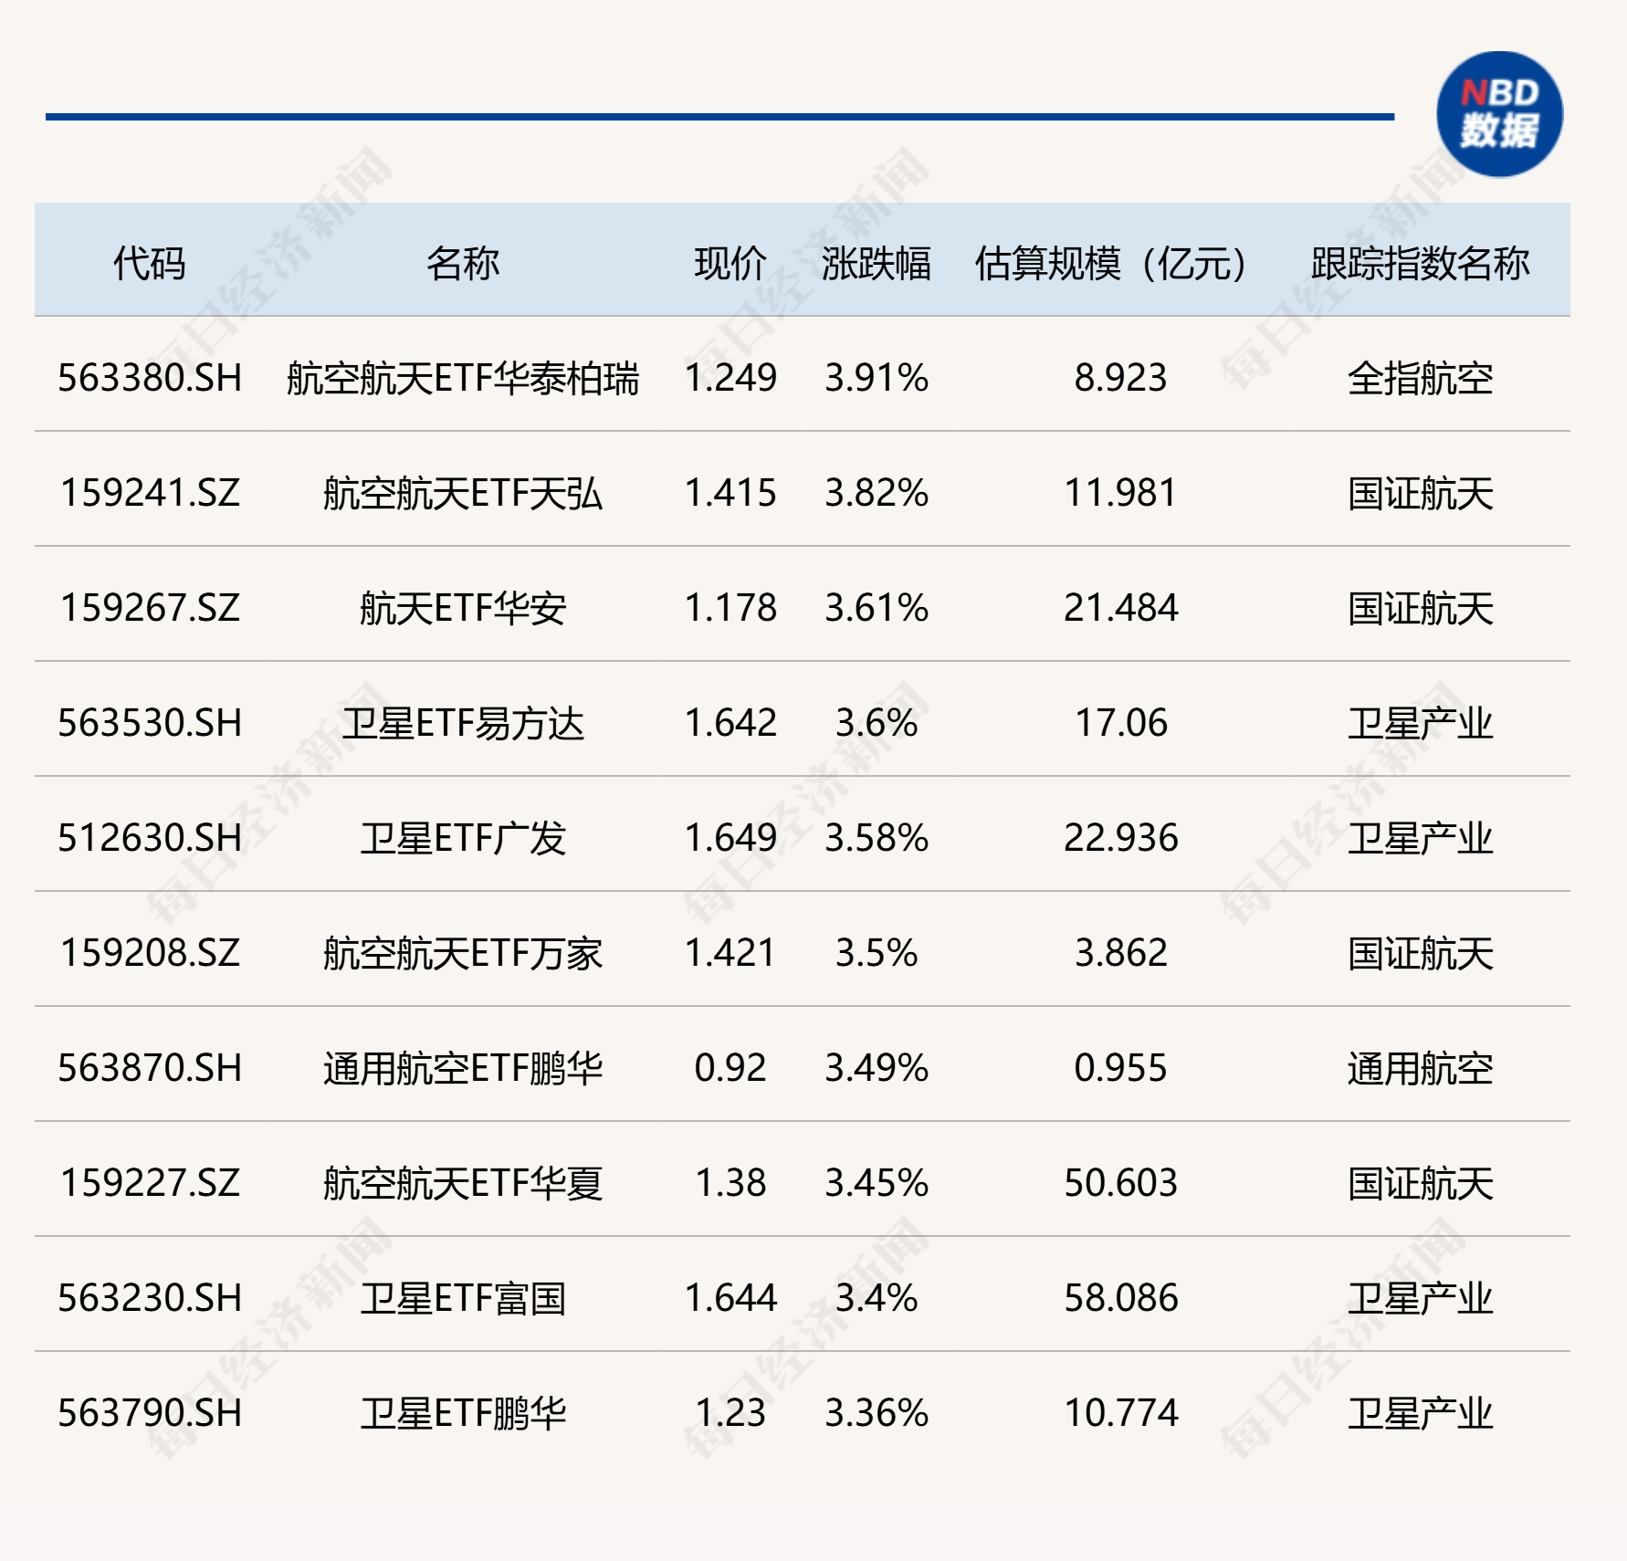Click fund name 航空航天ETF华夏
This screenshot has width=1627, height=1561.
463,1183
